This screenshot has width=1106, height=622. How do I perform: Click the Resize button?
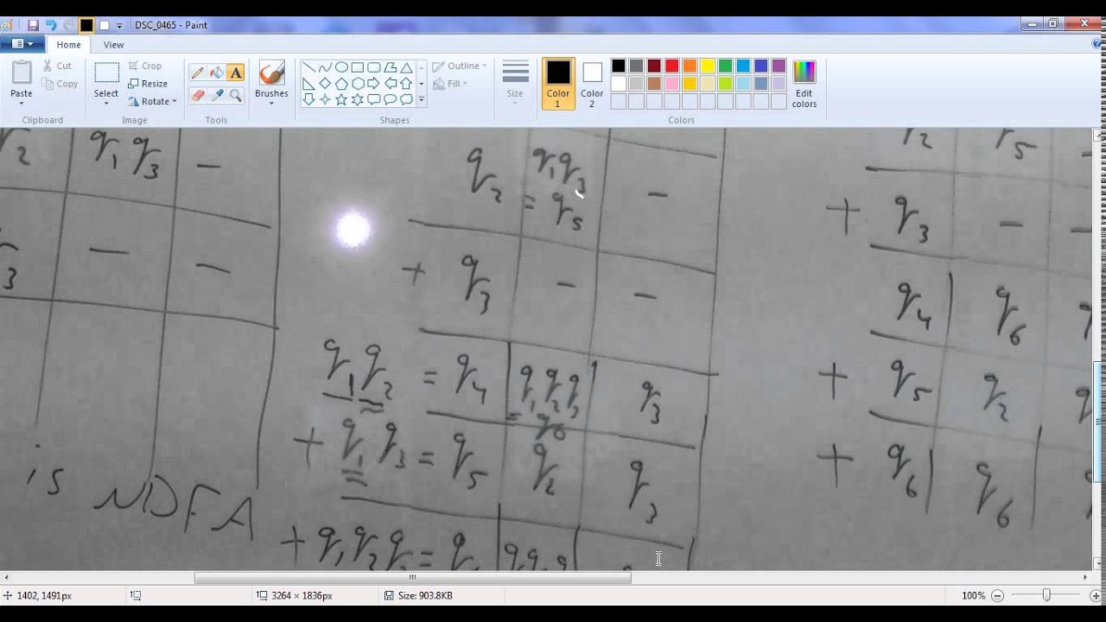point(148,84)
